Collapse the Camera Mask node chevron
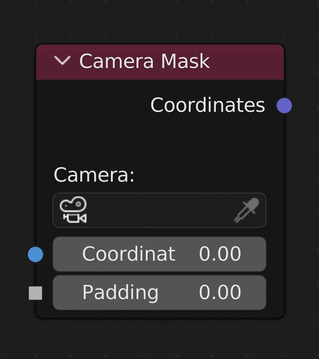The height and width of the screenshot is (359, 319). coord(62,61)
